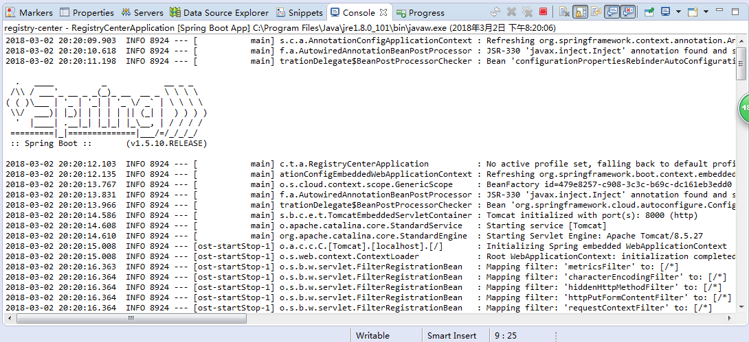The width and height of the screenshot is (749, 342).
Task: Toggle Word Wrap in console toolbar
Action: [x=596, y=12]
